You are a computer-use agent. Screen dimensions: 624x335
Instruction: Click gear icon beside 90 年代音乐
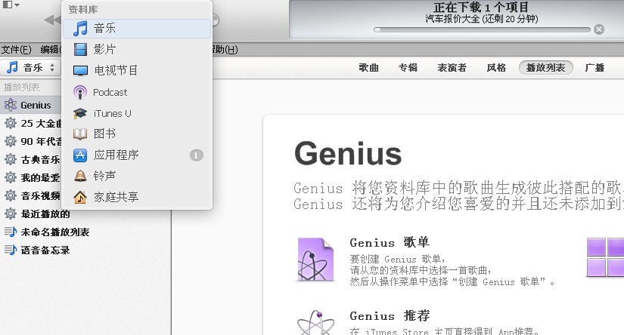point(11,141)
